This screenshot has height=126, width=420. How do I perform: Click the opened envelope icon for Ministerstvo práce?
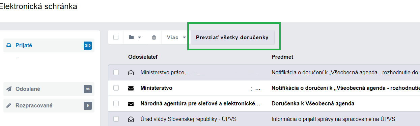tap(131, 72)
